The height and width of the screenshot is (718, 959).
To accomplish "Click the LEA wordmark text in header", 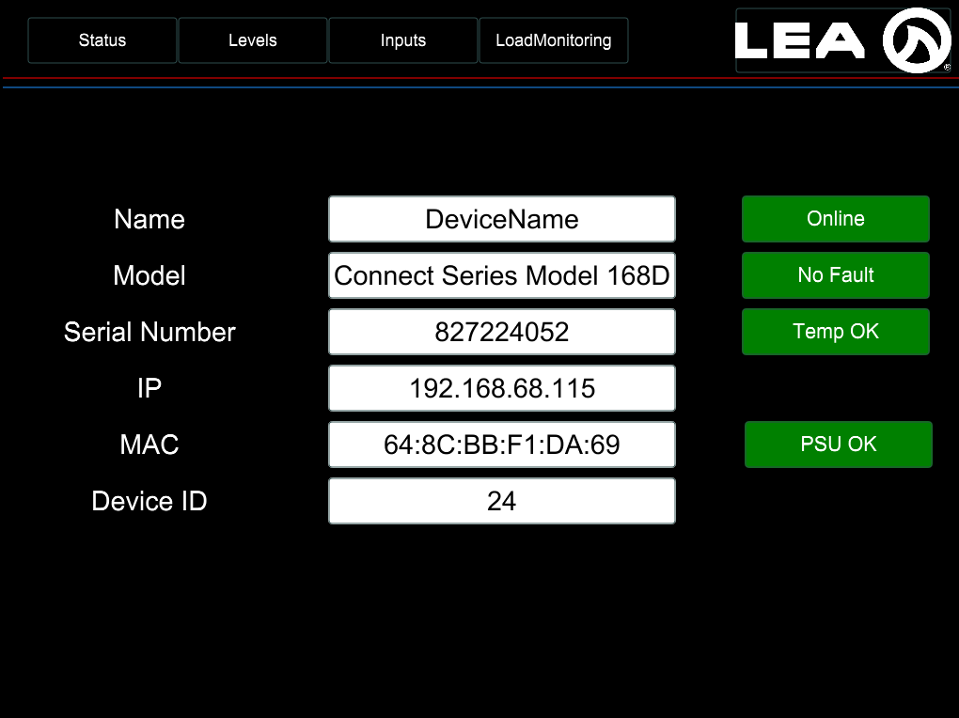I will 800,40.
